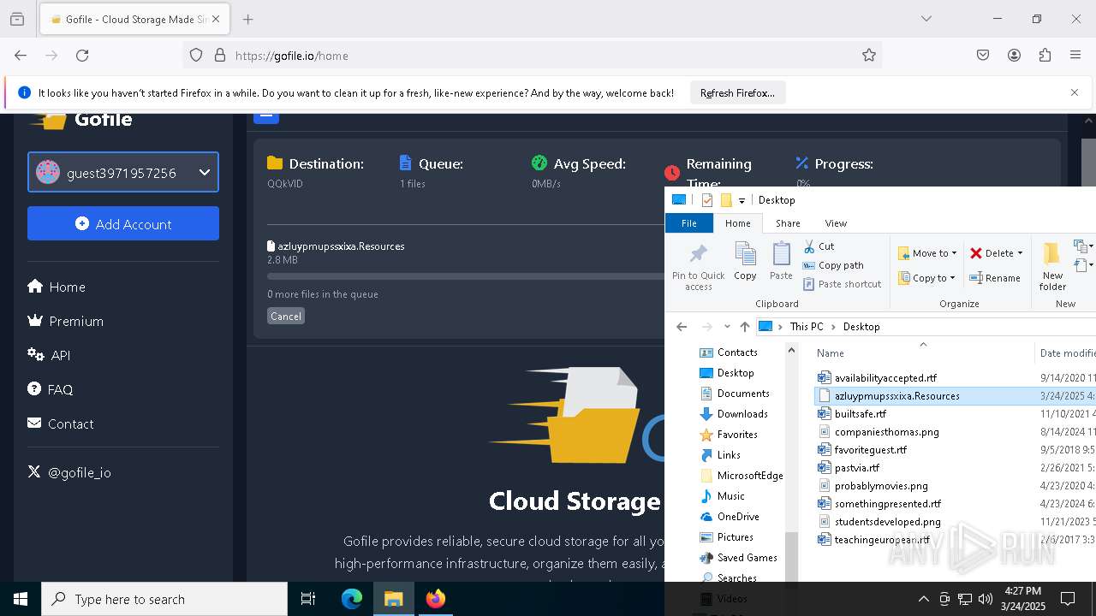Click Pin to Quick access in Explorer ribbon

tap(698, 266)
